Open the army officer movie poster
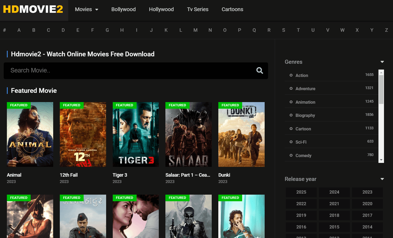 click(x=83, y=216)
